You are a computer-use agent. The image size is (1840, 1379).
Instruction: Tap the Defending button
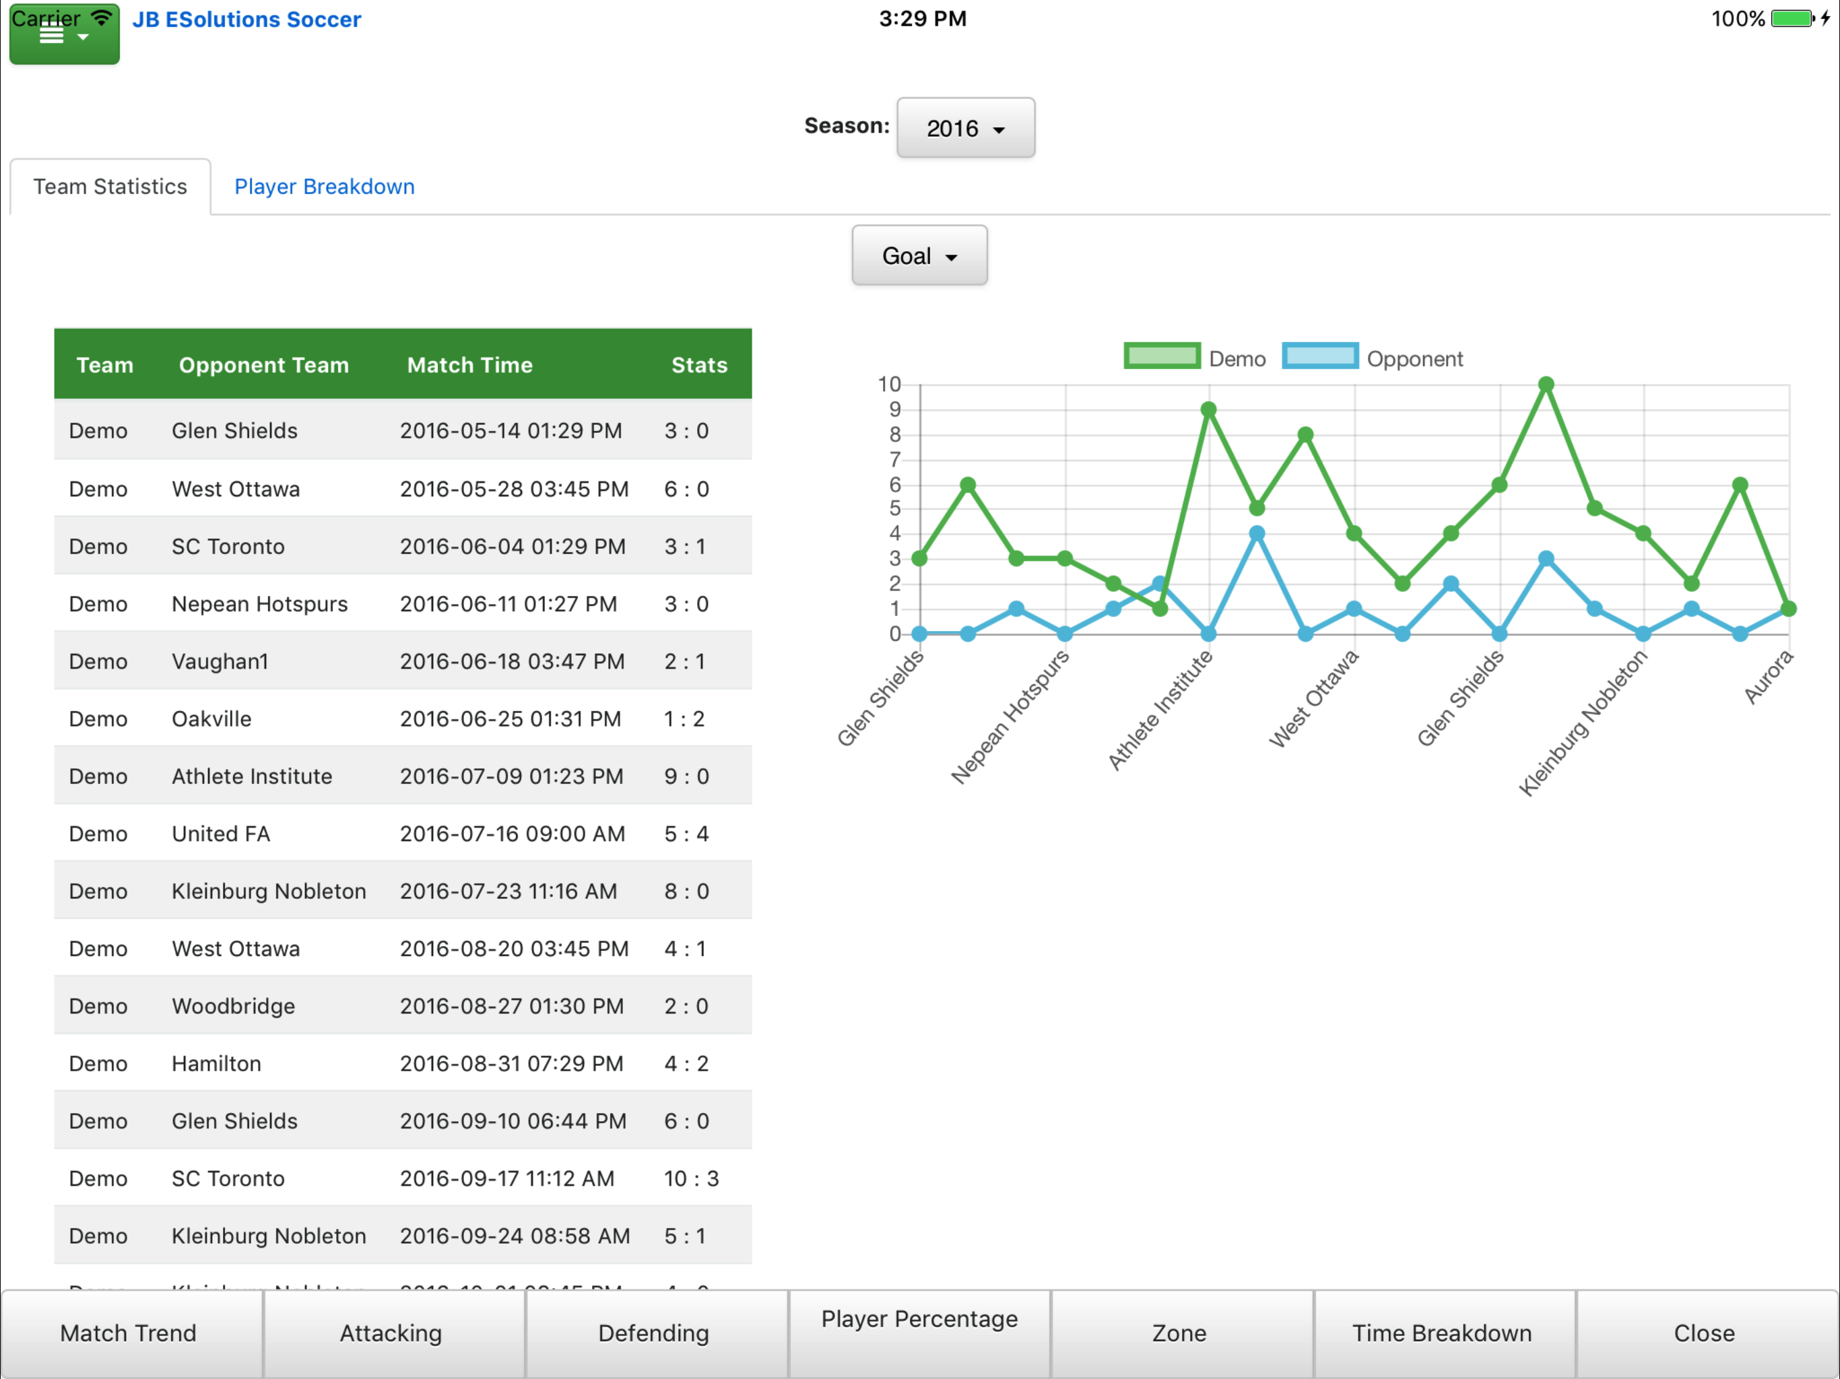[654, 1333]
